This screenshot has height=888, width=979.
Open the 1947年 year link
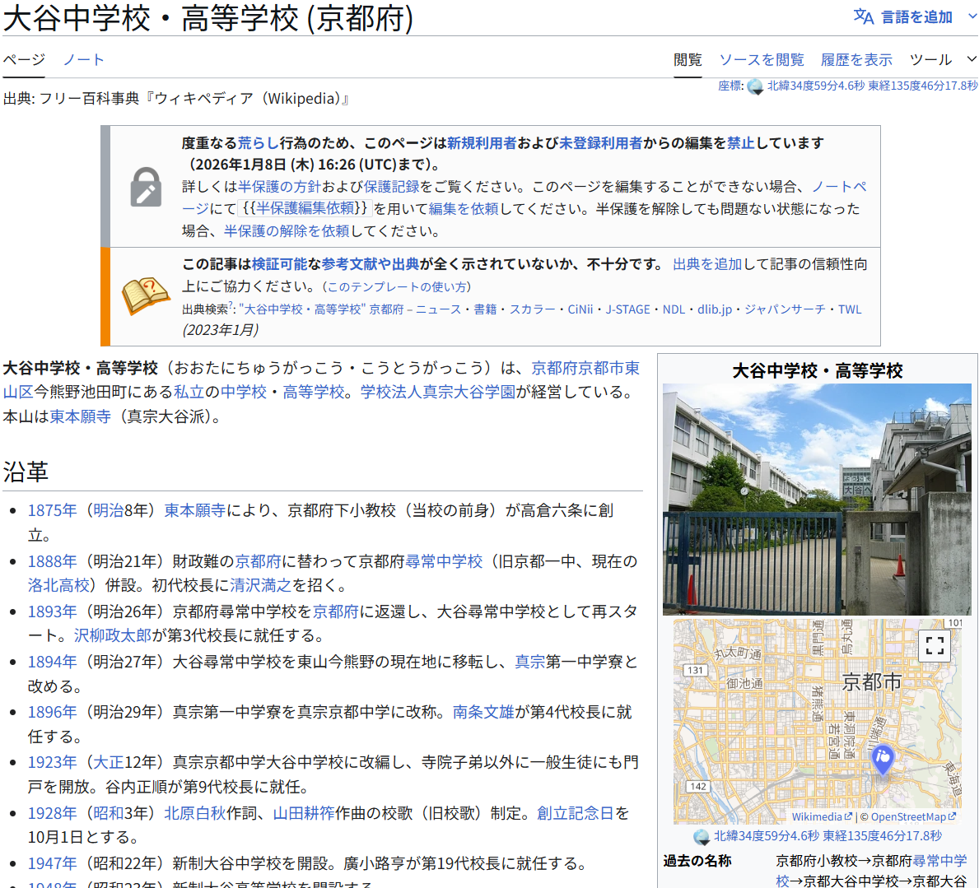point(52,863)
